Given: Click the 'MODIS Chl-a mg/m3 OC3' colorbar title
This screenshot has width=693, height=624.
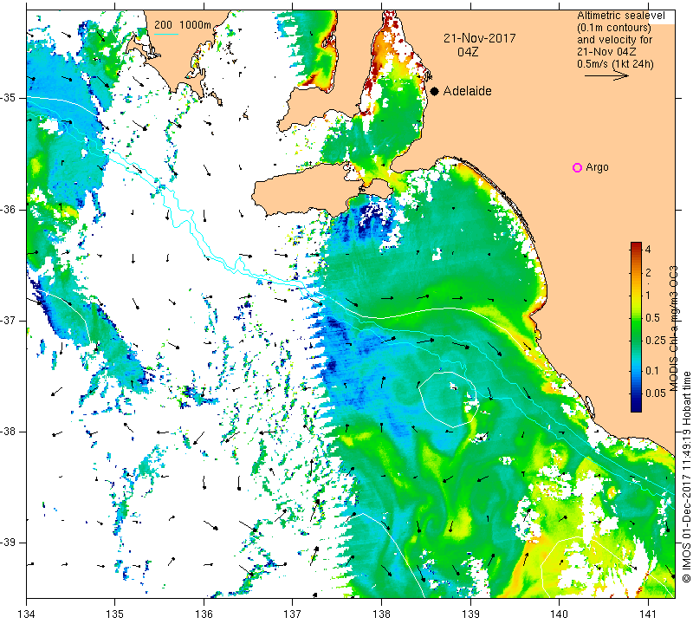Looking at the screenshot, I should click(x=673, y=328).
